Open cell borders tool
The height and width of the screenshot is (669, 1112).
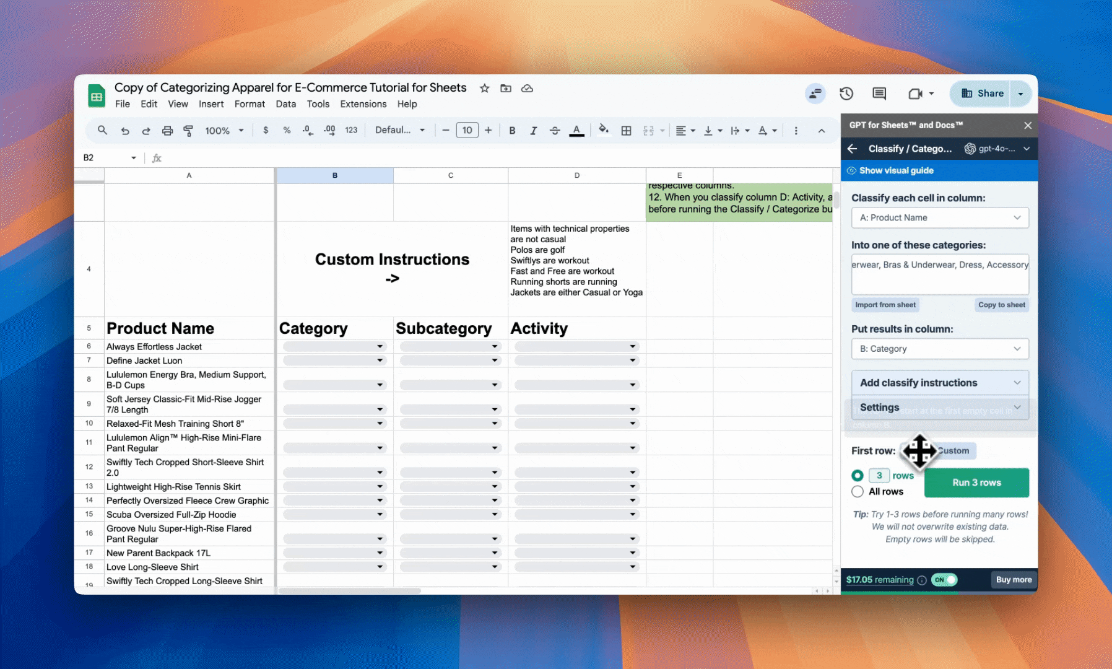[626, 130]
